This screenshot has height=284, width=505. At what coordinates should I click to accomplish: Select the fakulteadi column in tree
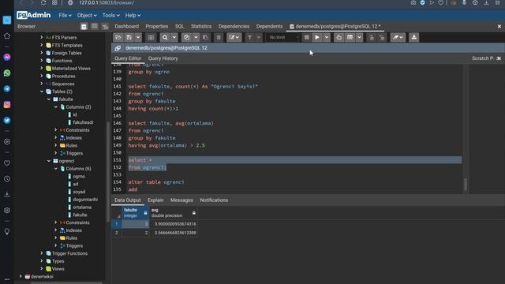(83, 122)
